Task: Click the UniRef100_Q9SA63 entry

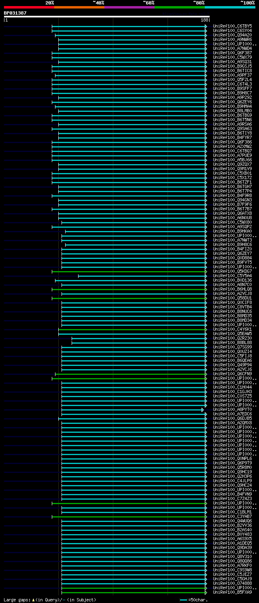Action: click(x=232, y=129)
